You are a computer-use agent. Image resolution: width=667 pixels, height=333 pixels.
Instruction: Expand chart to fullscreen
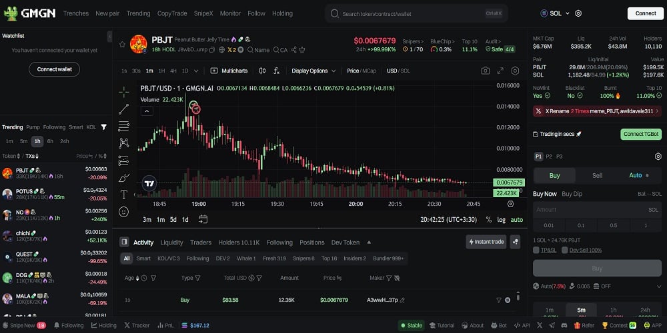pos(500,71)
